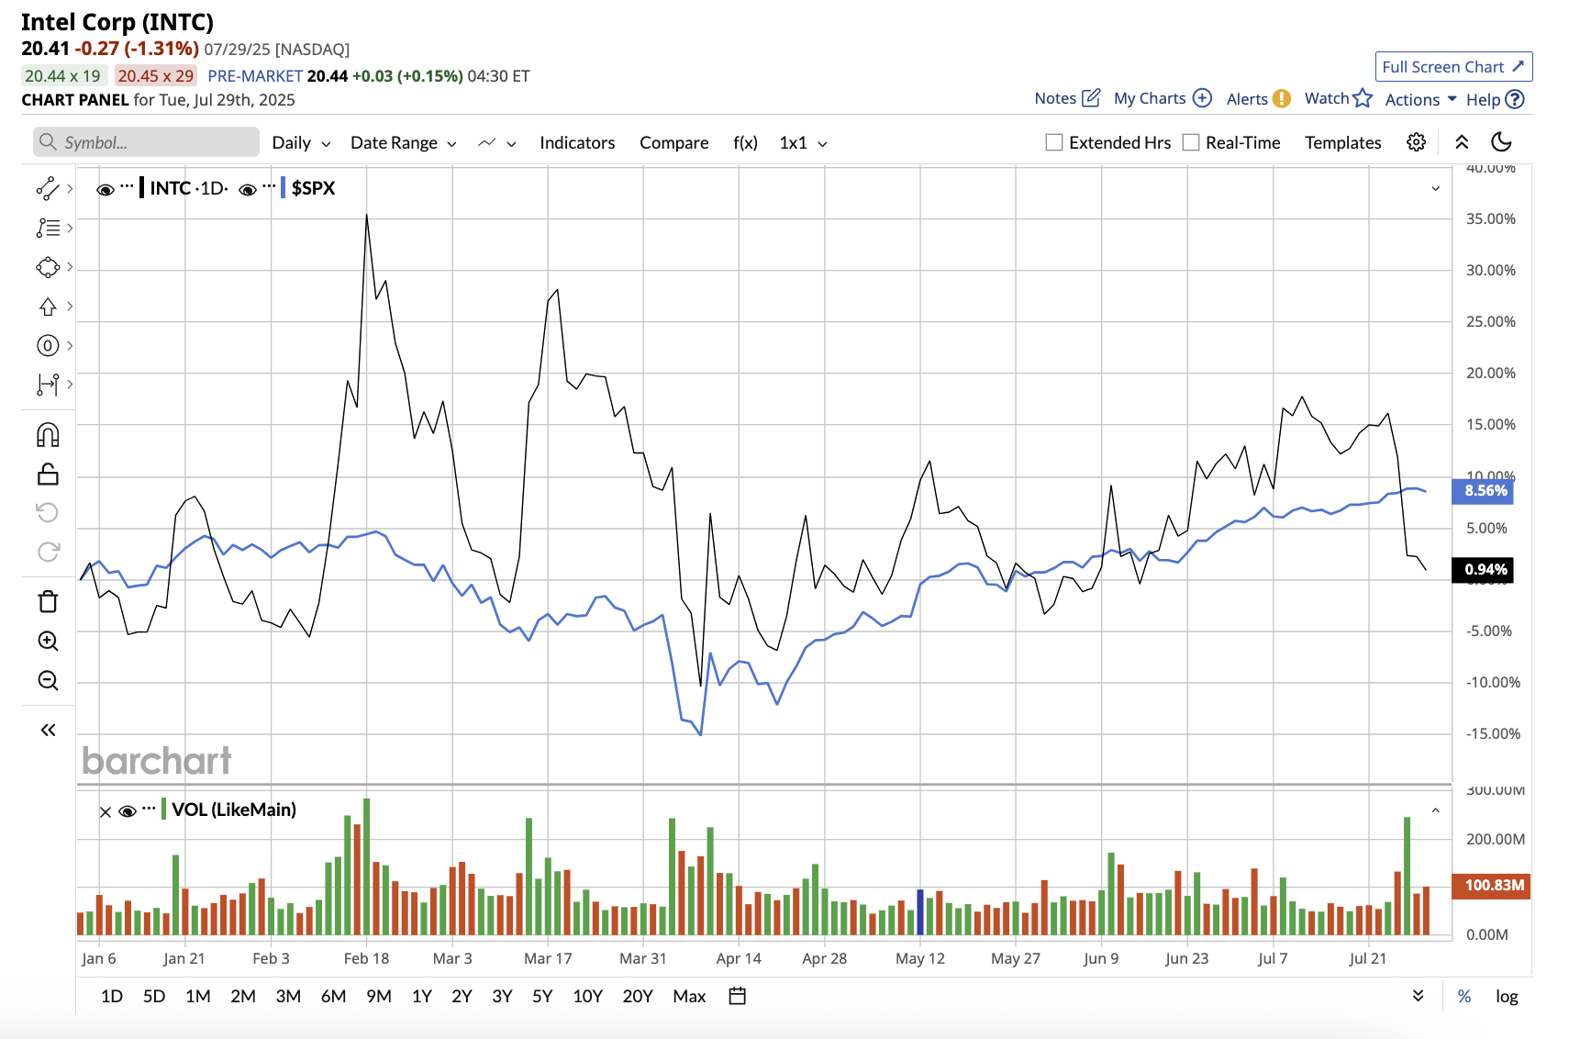Screen dimensions: 1569x1039
Task: Open the Date Range dropdown
Action: click(404, 142)
